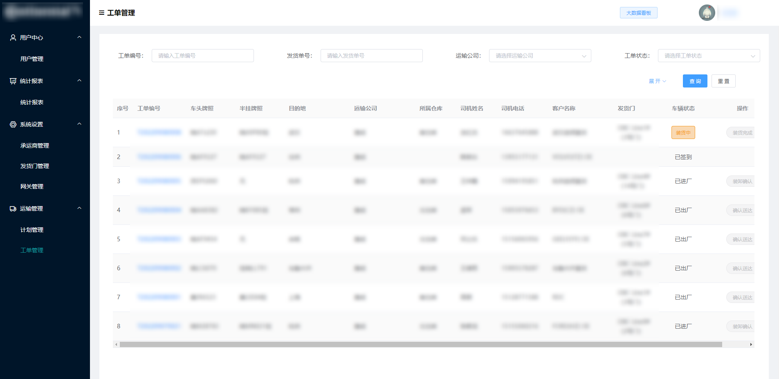Collapse the 运输管理 menu chevron

click(x=79, y=208)
